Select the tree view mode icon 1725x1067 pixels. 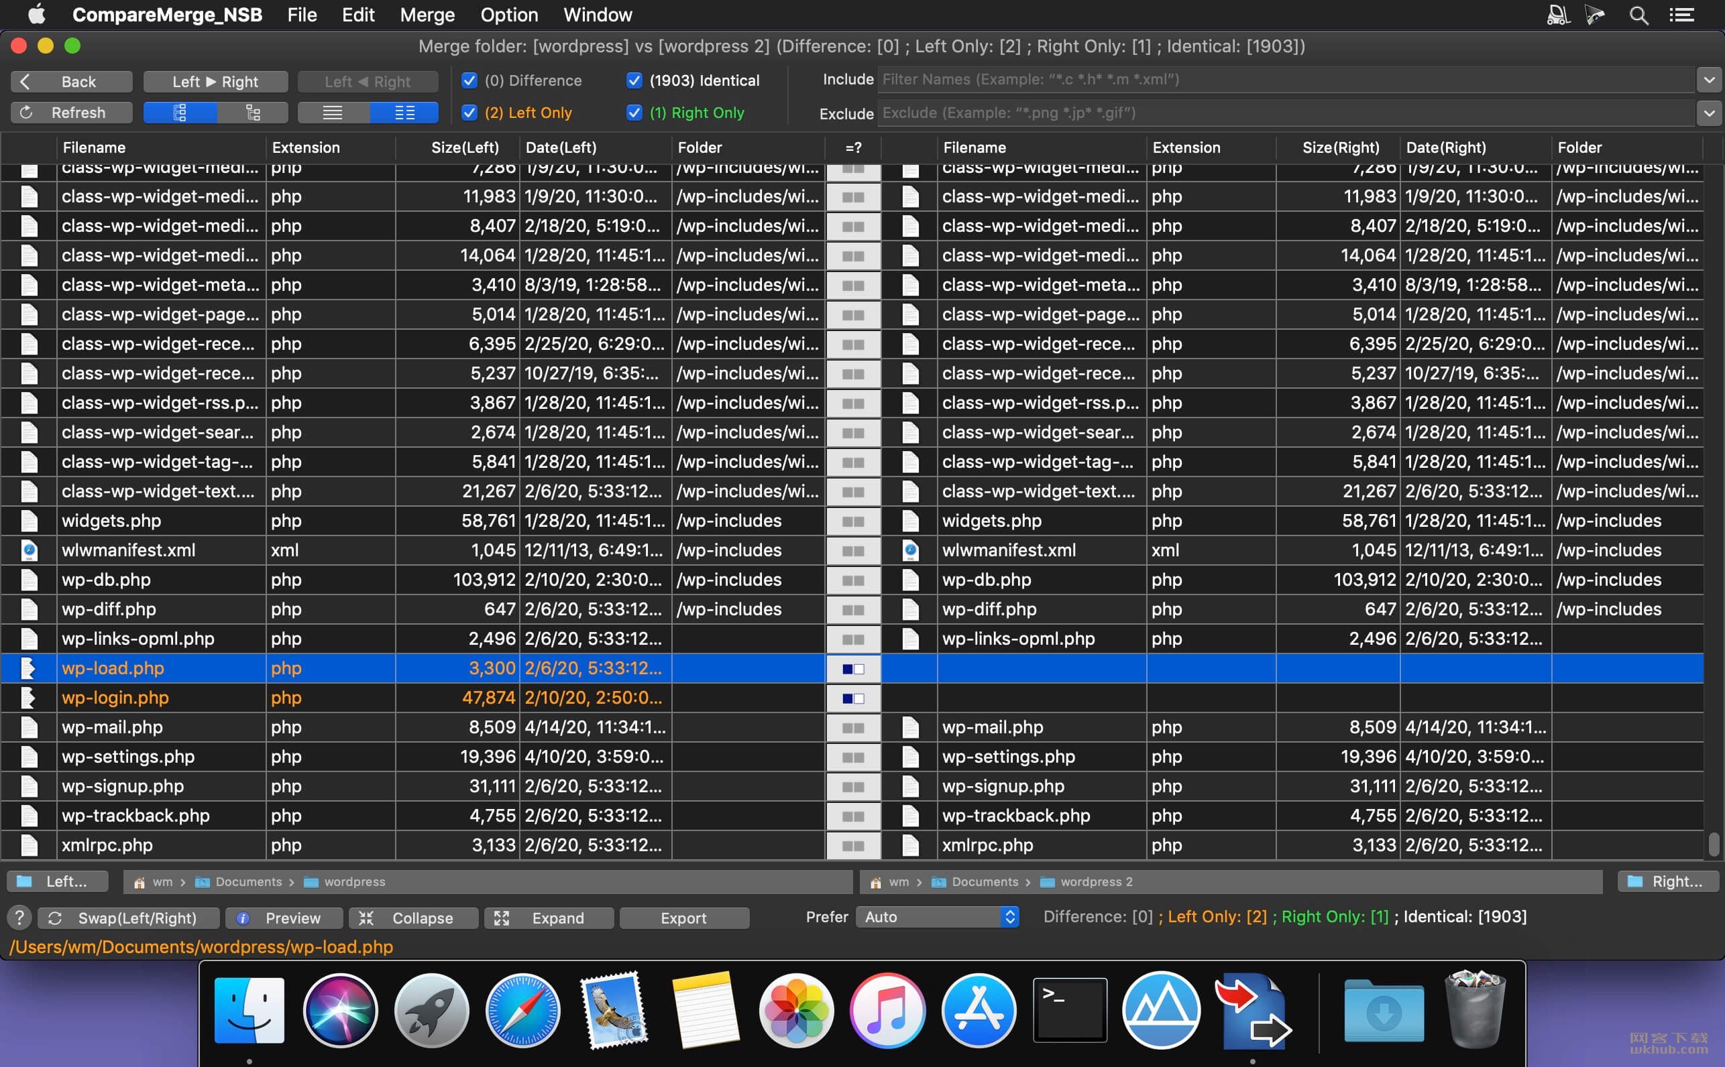pos(180,112)
